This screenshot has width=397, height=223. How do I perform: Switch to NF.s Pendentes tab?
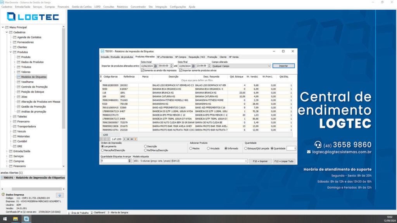pos(164,57)
